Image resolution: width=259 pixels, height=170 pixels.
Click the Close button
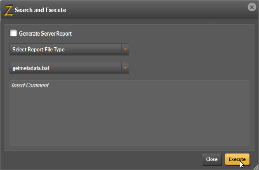click(212, 159)
